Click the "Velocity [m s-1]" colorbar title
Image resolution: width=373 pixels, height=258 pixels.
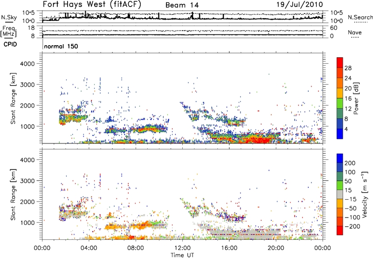pos(365,194)
